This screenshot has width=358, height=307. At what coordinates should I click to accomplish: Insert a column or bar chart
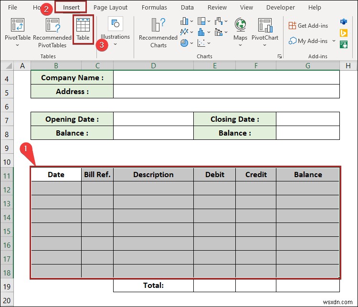pos(184,21)
